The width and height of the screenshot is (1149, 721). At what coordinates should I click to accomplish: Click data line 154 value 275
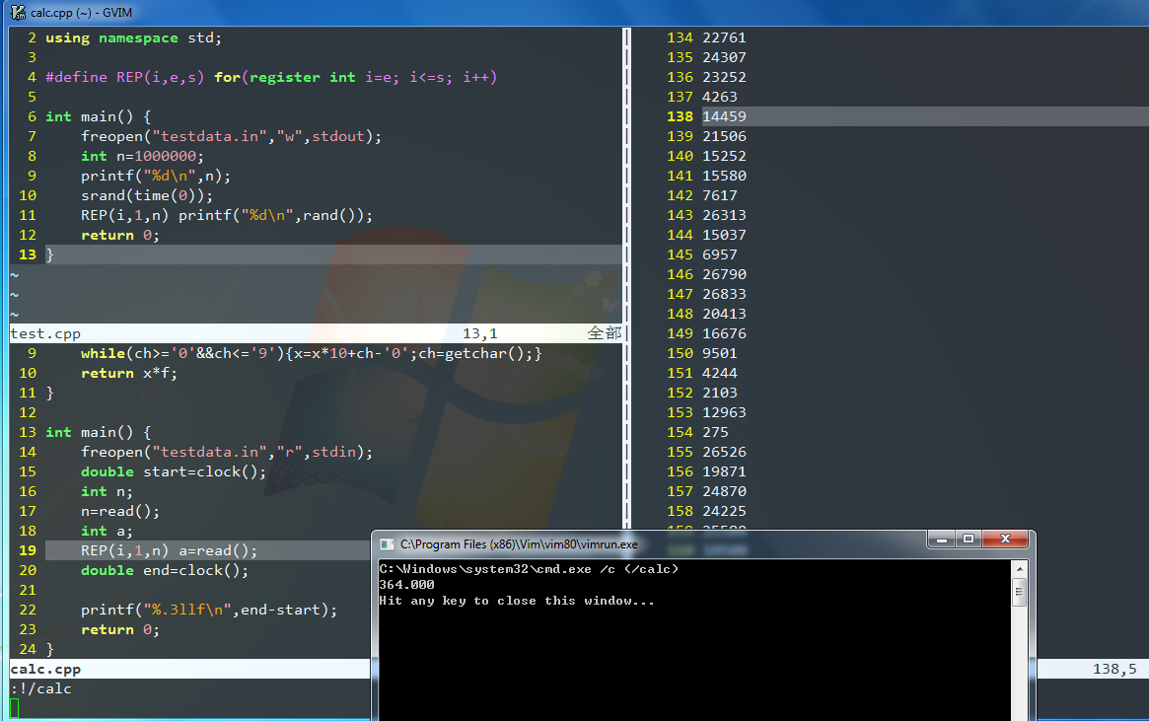click(x=715, y=433)
